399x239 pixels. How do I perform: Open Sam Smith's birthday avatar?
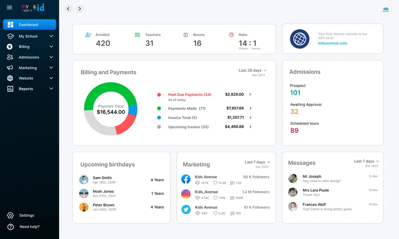pyautogui.click(x=84, y=180)
